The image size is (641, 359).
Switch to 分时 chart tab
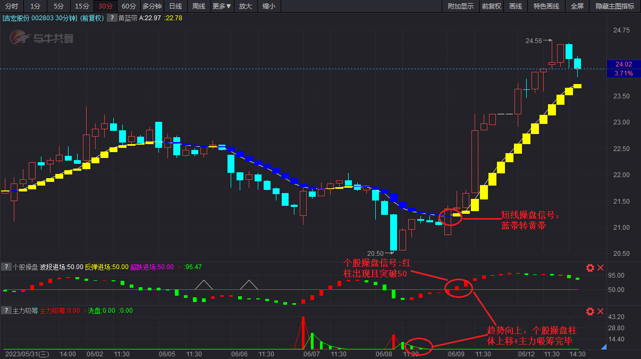[12, 6]
